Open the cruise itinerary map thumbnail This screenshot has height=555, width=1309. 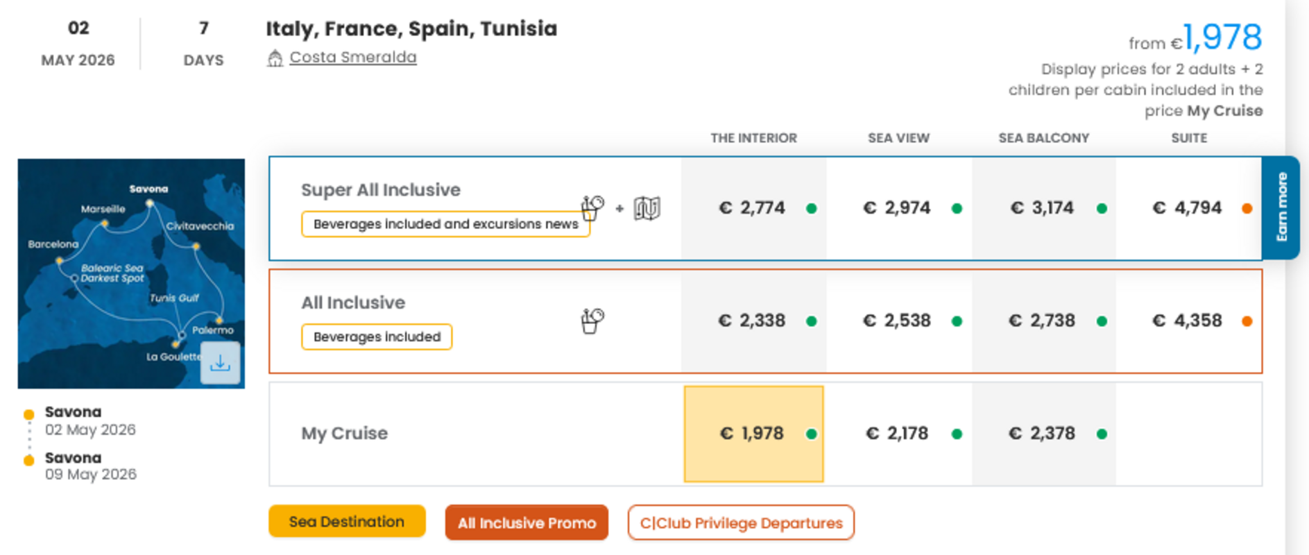118,264
